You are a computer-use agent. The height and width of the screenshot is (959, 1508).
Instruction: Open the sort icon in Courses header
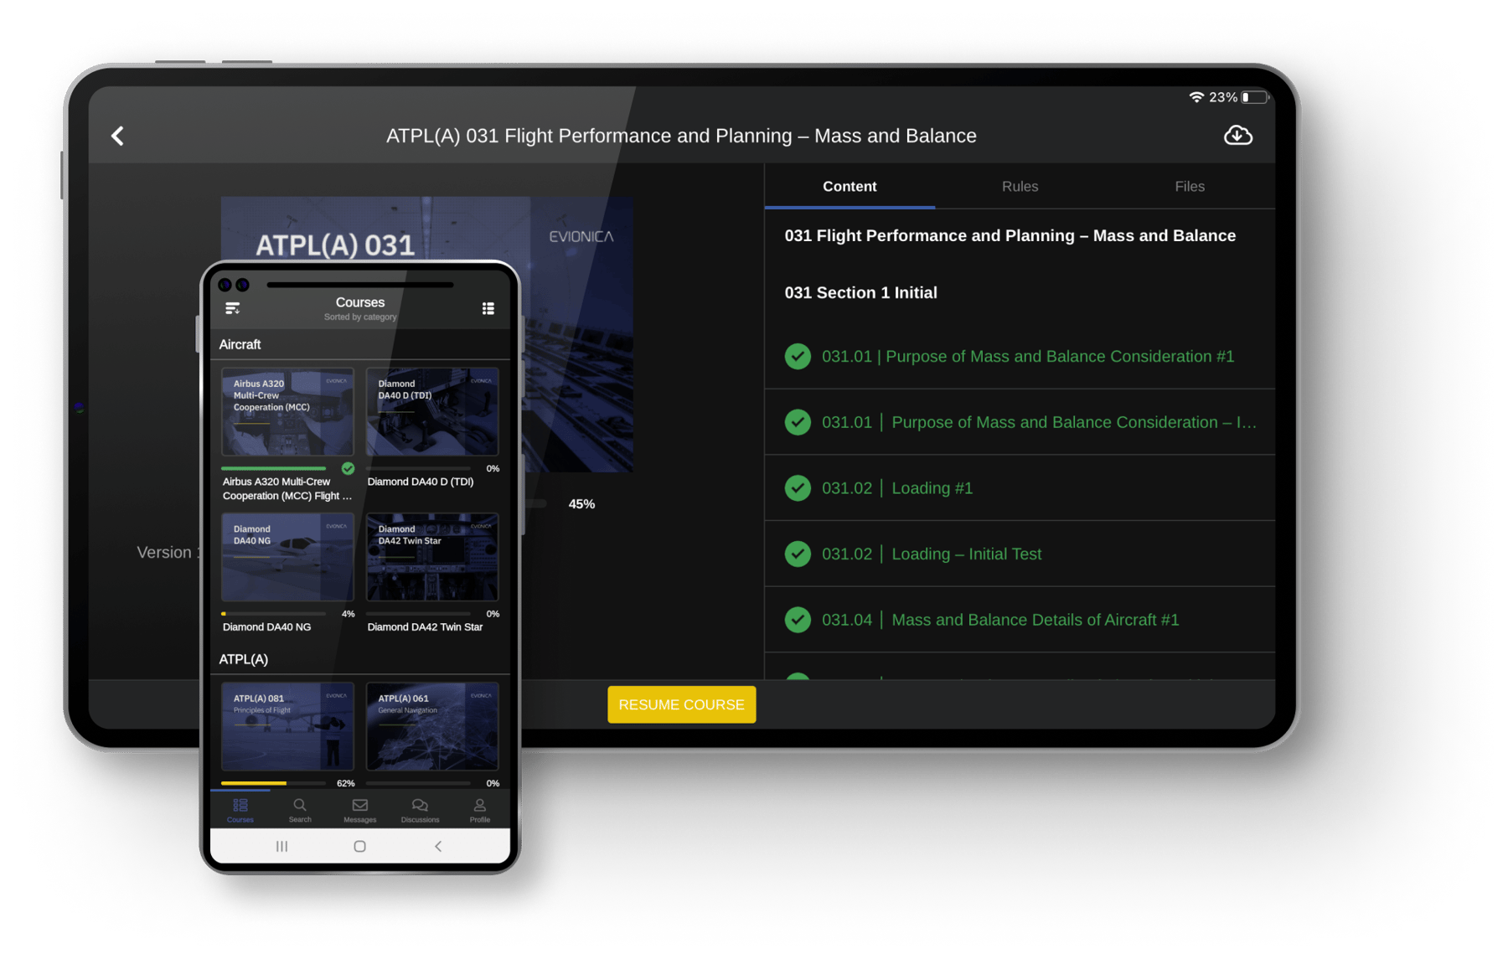pyautogui.click(x=233, y=309)
